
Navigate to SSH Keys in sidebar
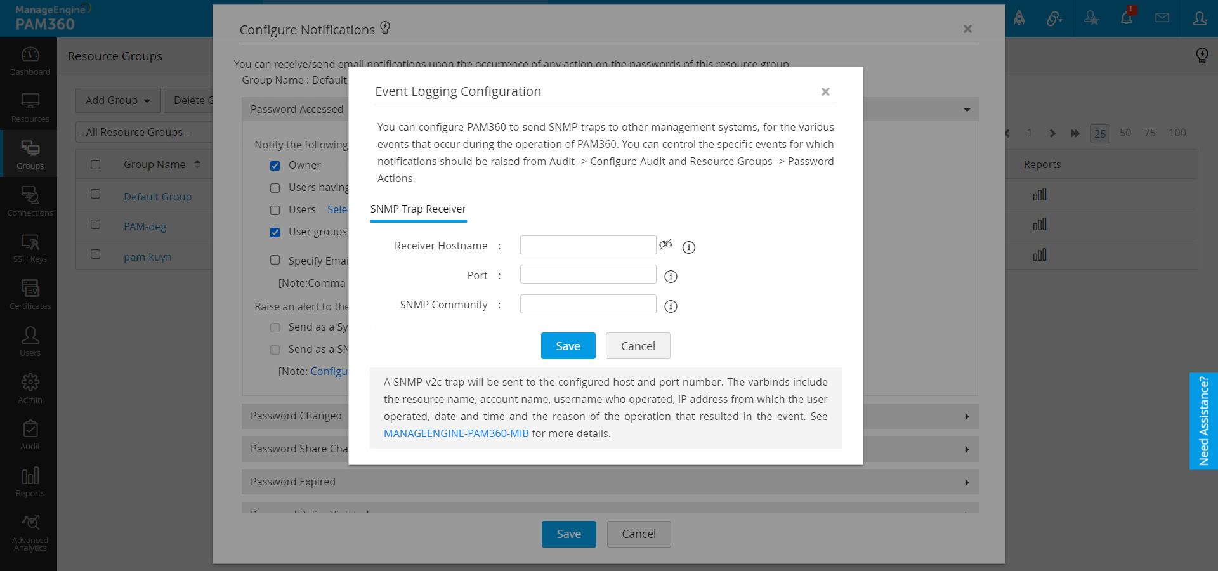click(30, 248)
